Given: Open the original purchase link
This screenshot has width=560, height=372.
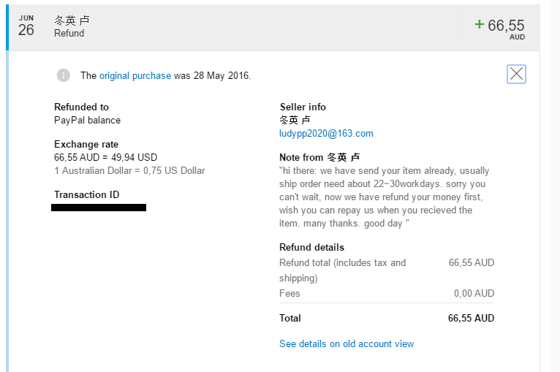Looking at the screenshot, I should coord(135,76).
